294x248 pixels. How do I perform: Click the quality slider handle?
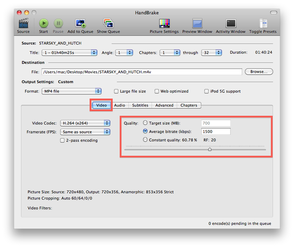click(x=210, y=149)
